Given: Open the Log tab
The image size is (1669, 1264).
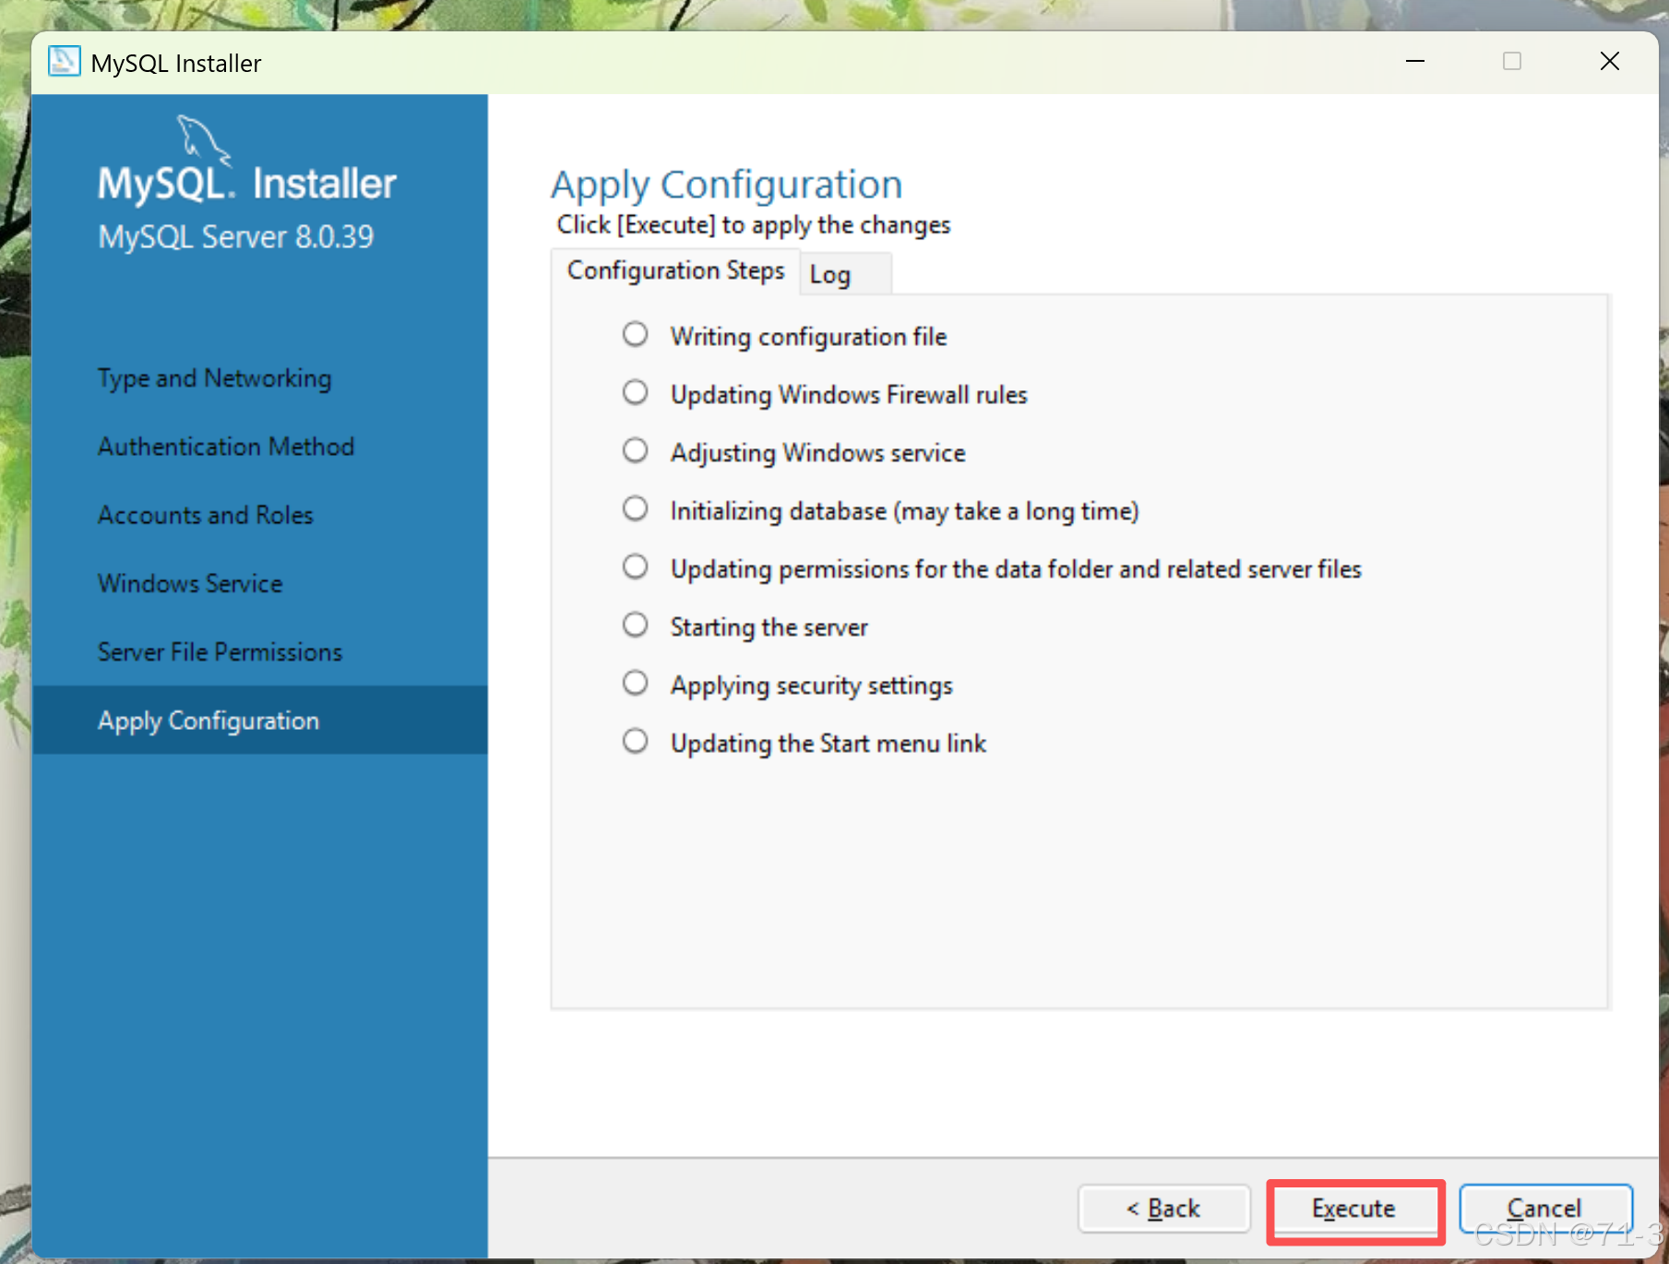Looking at the screenshot, I should pyautogui.click(x=845, y=274).
